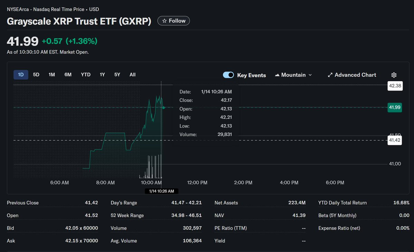Click the 41.42 previous close marker
This screenshot has height=252, width=414.
[x=394, y=140]
